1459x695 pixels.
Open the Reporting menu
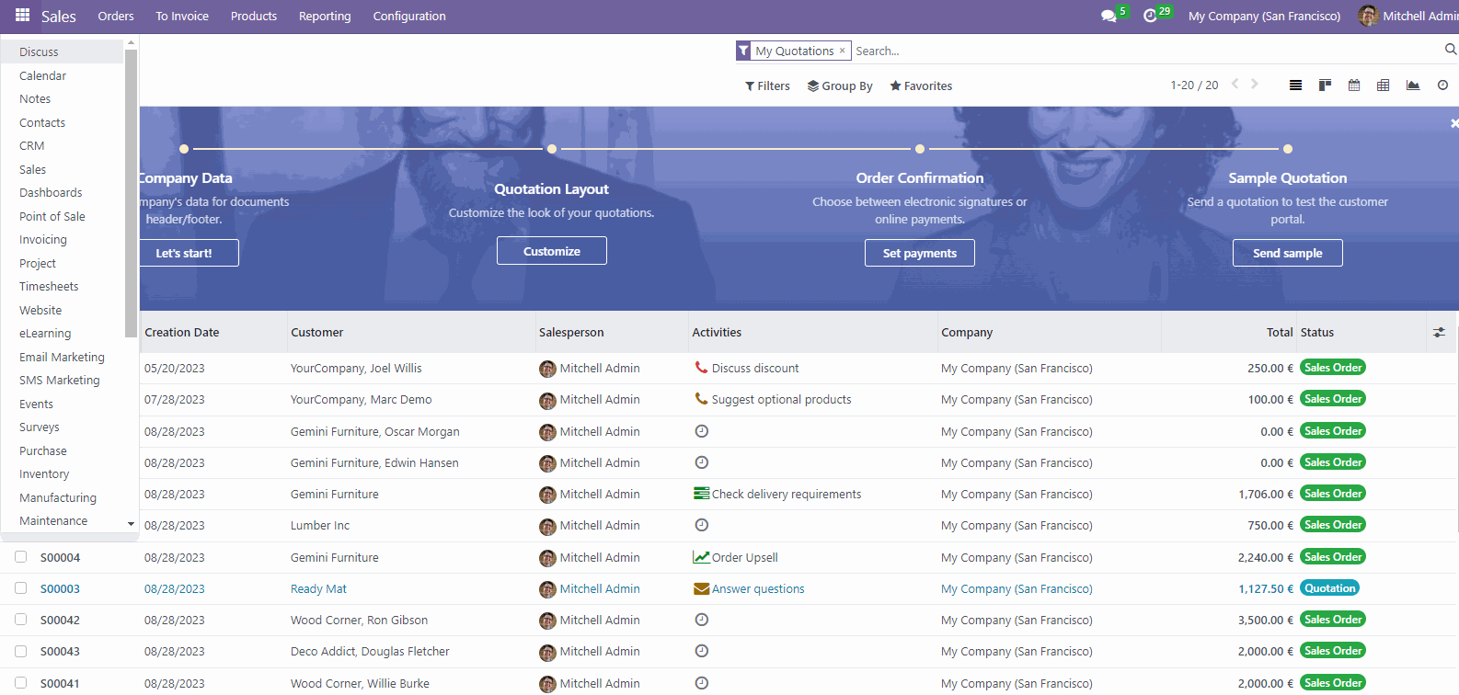pyautogui.click(x=325, y=16)
